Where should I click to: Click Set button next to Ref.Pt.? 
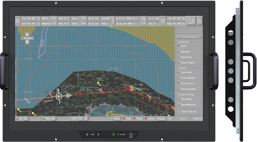pyautogui.click(x=81, y=119)
